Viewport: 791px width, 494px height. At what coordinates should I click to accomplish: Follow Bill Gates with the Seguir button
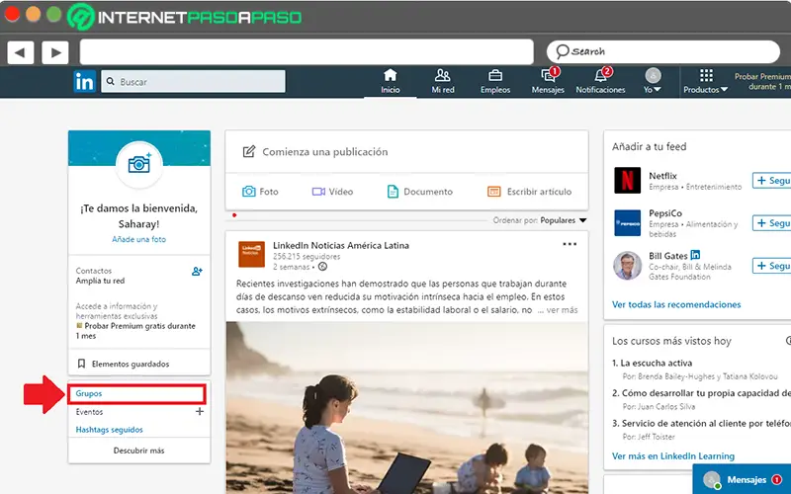point(772,266)
